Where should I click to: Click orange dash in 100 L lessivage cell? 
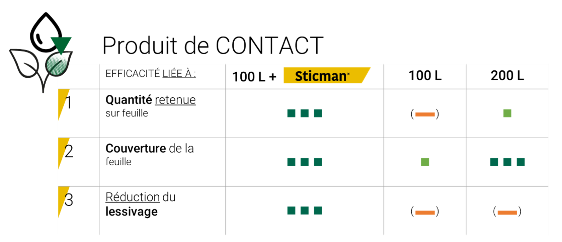click(x=425, y=212)
